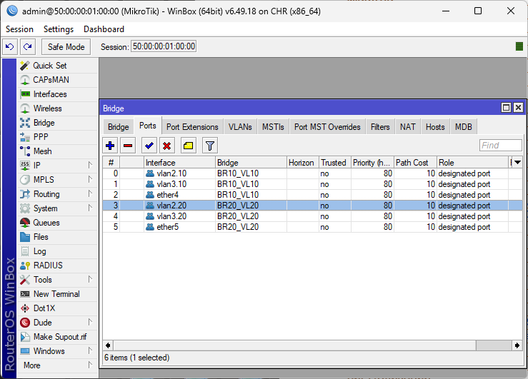
Task: Open the Settings menu
Action: [58, 29]
